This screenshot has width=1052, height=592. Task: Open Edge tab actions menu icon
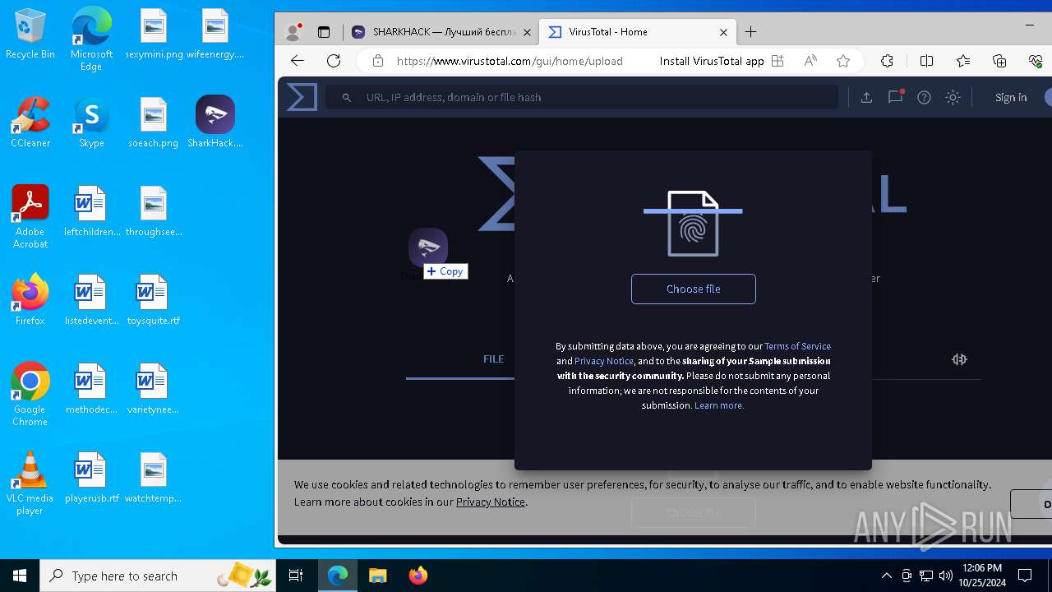(324, 32)
